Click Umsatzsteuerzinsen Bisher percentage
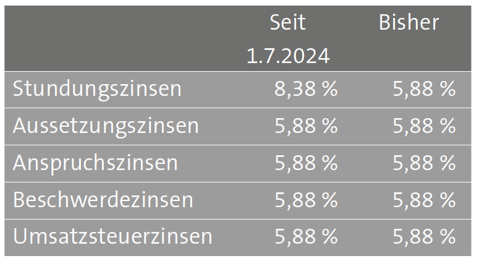477x261 pixels. point(424,237)
